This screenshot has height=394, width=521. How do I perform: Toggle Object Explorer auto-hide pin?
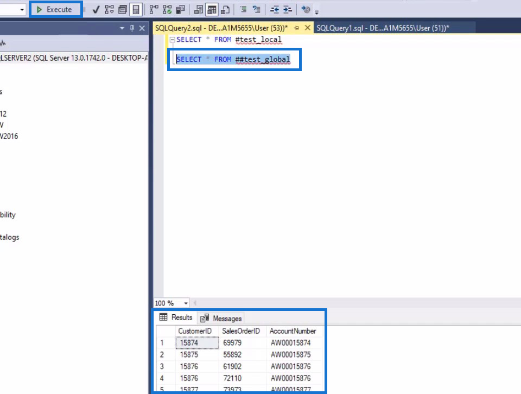tap(132, 28)
